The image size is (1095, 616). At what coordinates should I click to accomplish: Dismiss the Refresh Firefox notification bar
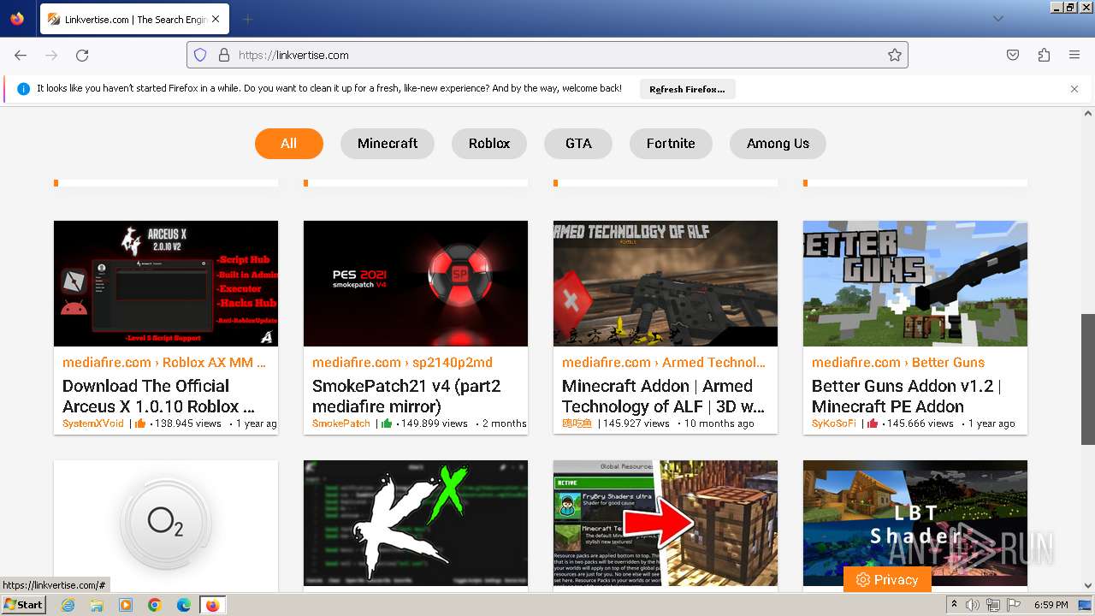pos(1074,89)
